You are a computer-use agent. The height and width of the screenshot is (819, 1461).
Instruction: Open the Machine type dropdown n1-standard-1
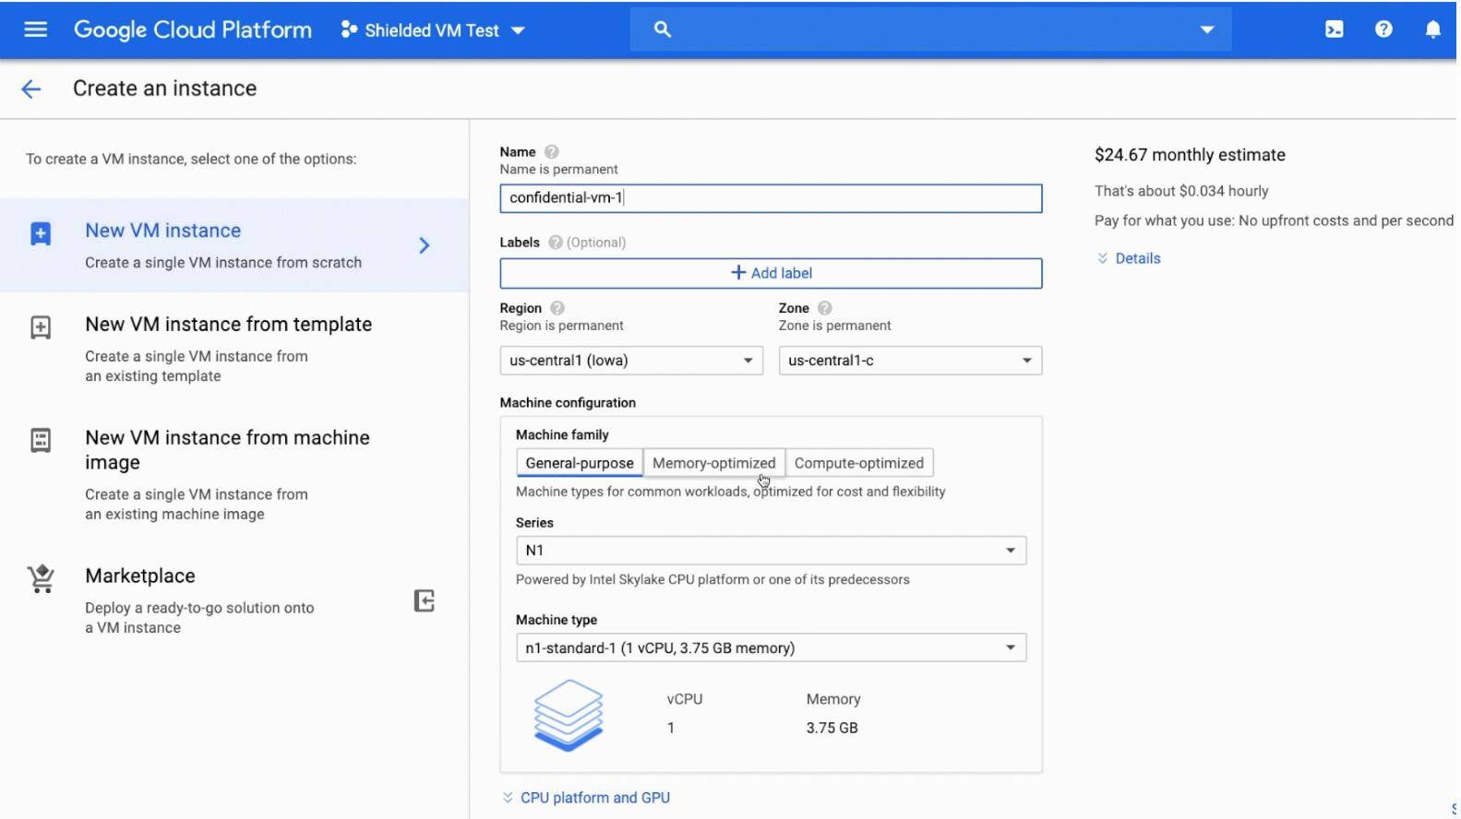tap(771, 648)
